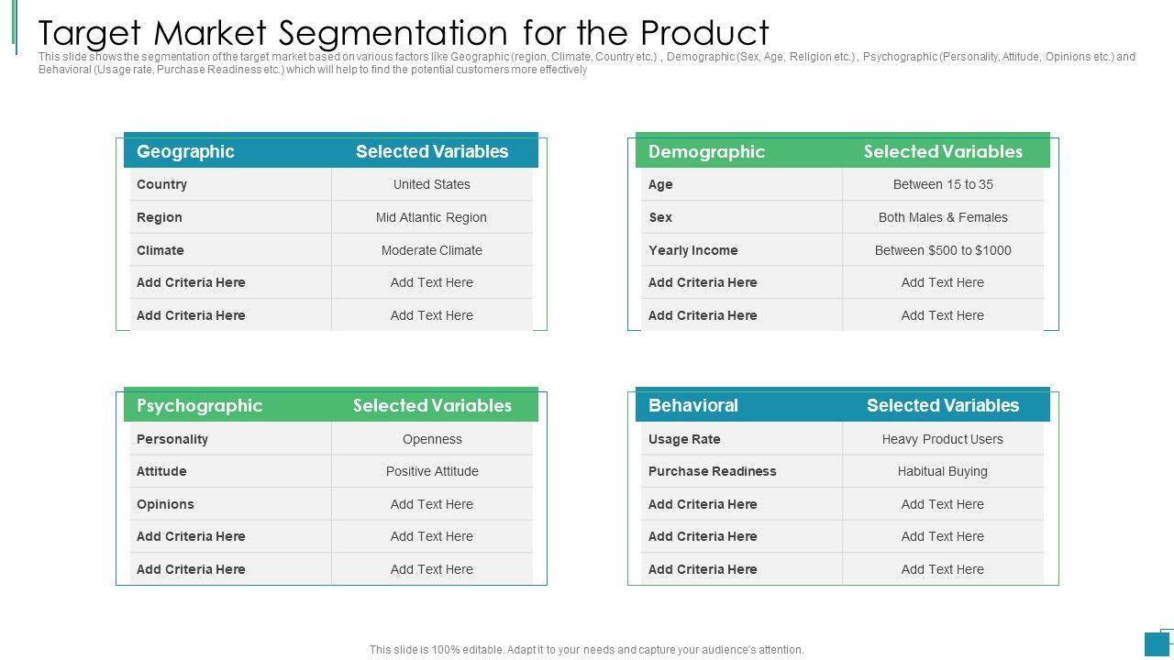This screenshot has width=1174, height=660.
Task: Click the 'Yearly Income' row label
Action: tap(692, 250)
